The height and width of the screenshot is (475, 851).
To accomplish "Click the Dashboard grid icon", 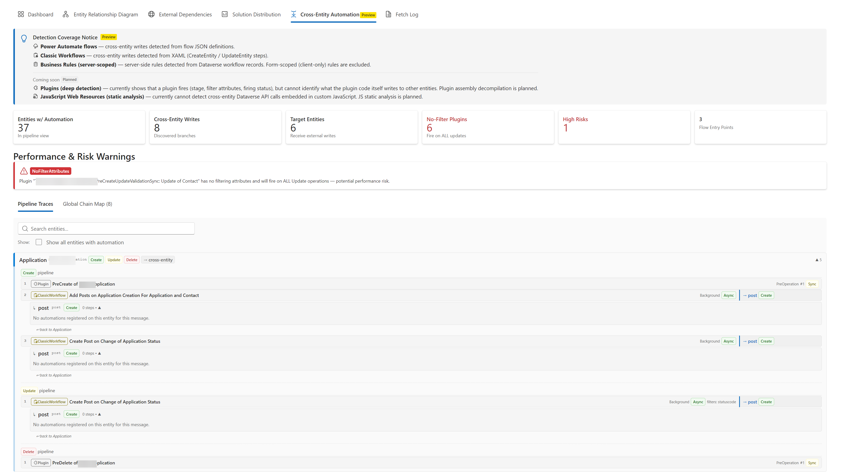I will point(21,14).
